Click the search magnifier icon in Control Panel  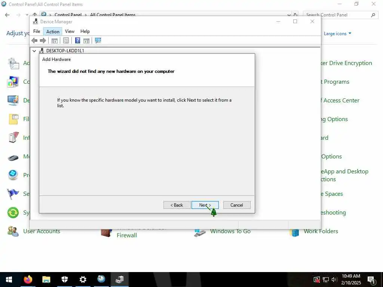[x=373, y=15]
